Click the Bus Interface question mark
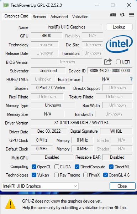 coord(131,79)
